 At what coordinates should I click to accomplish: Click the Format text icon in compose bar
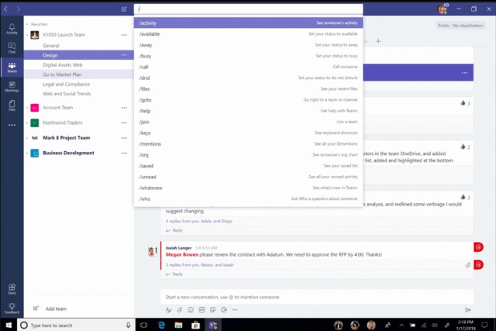169,310
